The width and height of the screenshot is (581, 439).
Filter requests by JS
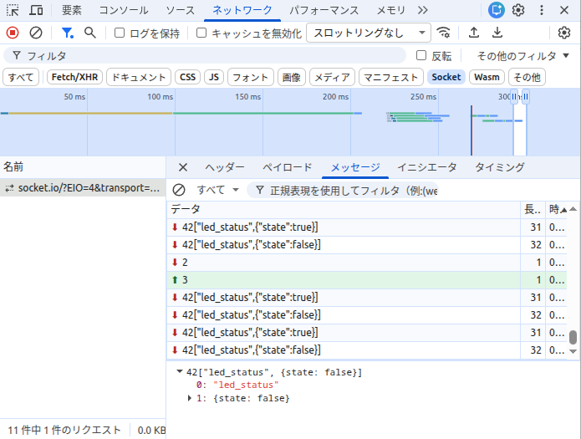click(214, 77)
